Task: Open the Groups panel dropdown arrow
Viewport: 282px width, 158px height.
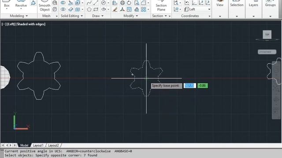Action: coord(270,16)
